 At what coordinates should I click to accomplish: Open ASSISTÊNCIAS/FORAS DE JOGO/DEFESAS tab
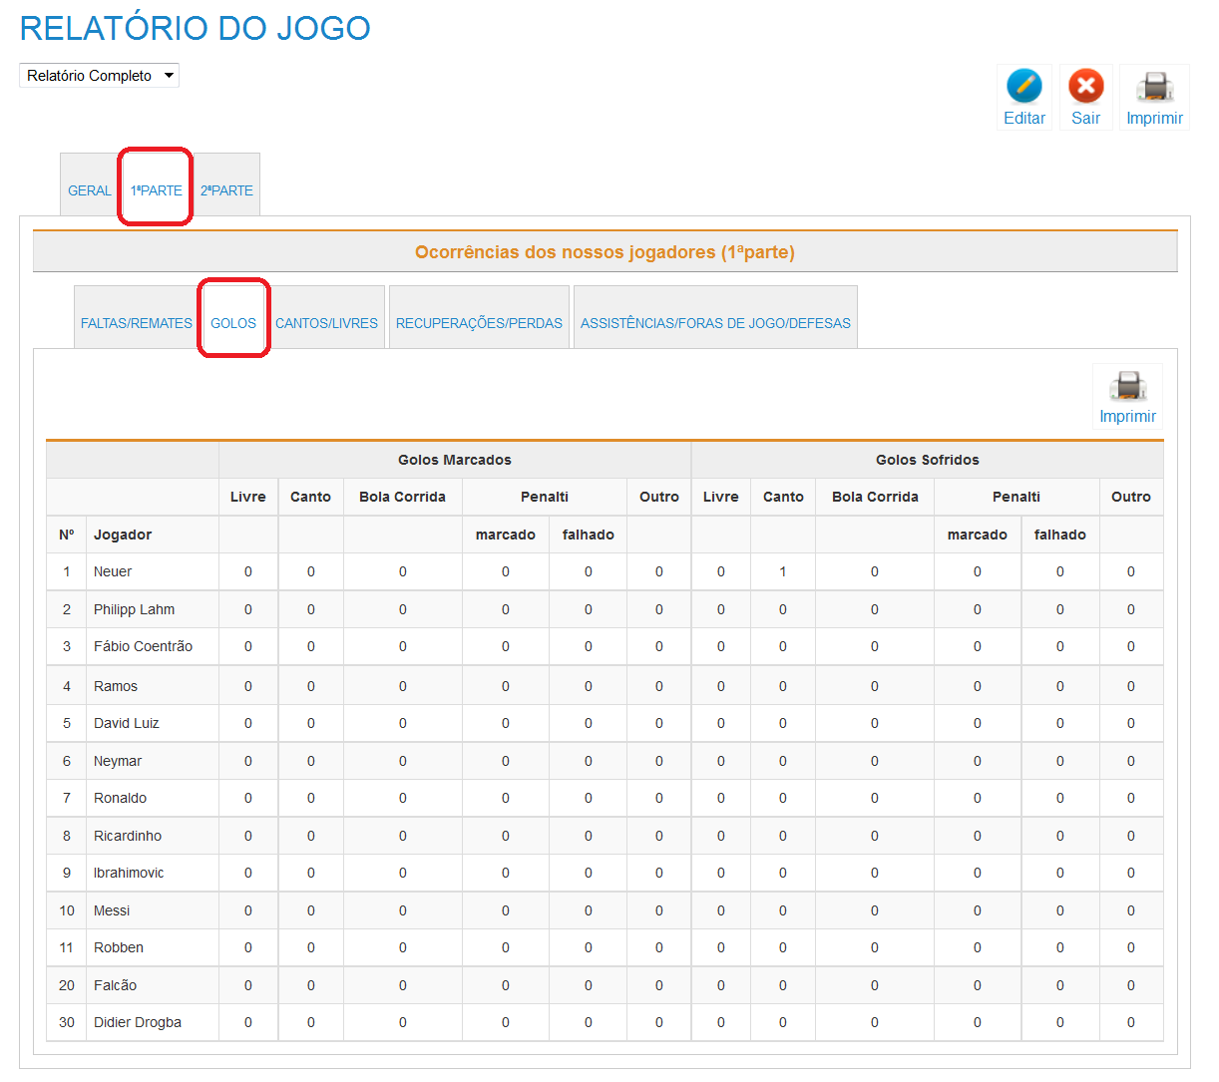tap(715, 323)
